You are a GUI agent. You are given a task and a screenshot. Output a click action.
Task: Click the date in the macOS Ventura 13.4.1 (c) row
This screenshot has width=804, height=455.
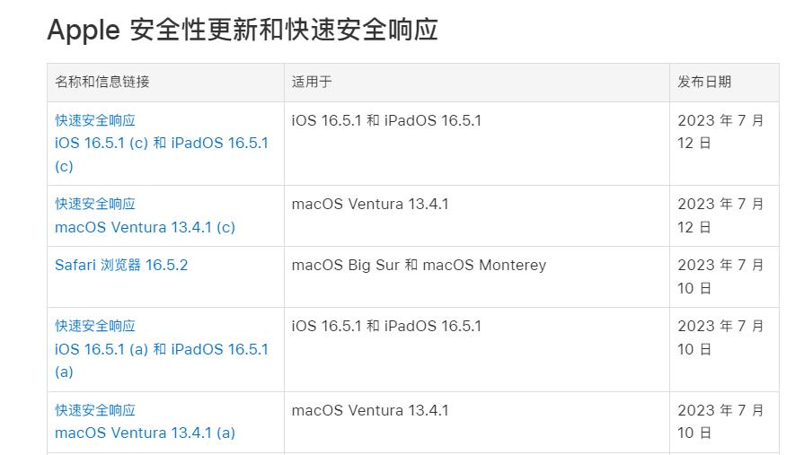coord(720,215)
